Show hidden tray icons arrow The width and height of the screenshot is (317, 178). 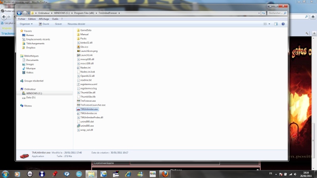pyautogui.click(x=276, y=174)
